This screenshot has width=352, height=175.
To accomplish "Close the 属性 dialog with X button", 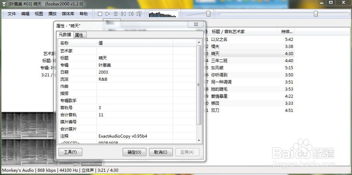I will coord(196,25).
